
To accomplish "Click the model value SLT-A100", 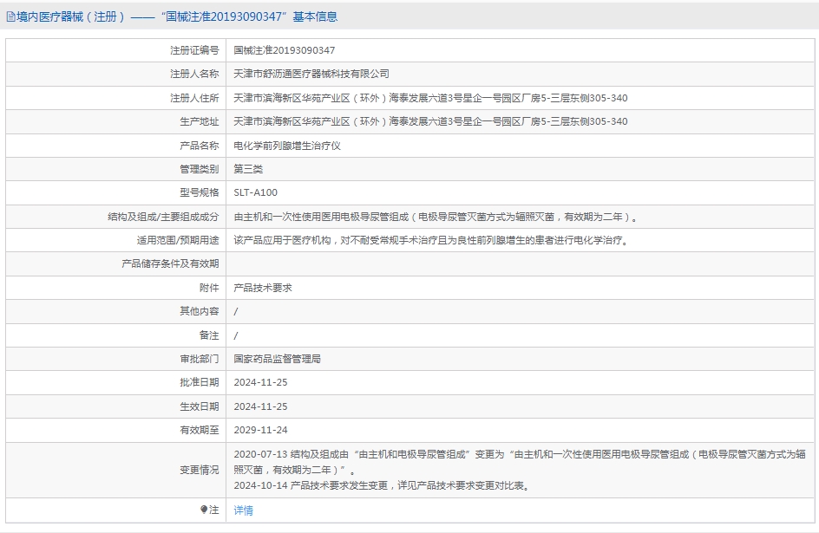I will [x=255, y=192].
